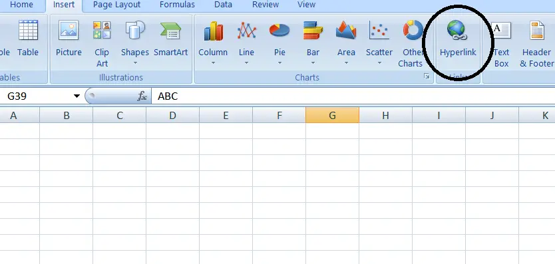
Task: Click the Insert Function fx button
Action: (x=142, y=96)
